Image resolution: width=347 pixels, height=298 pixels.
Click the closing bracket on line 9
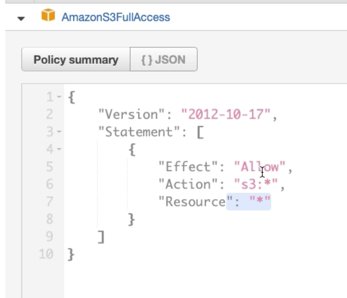point(100,236)
